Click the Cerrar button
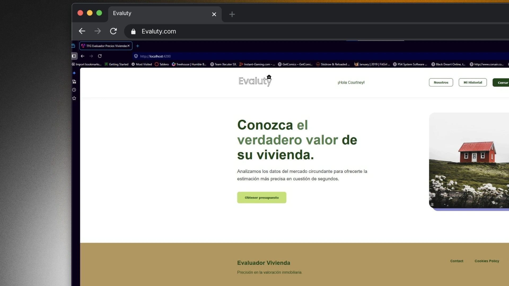Image resolution: width=509 pixels, height=286 pixels. 501,82
